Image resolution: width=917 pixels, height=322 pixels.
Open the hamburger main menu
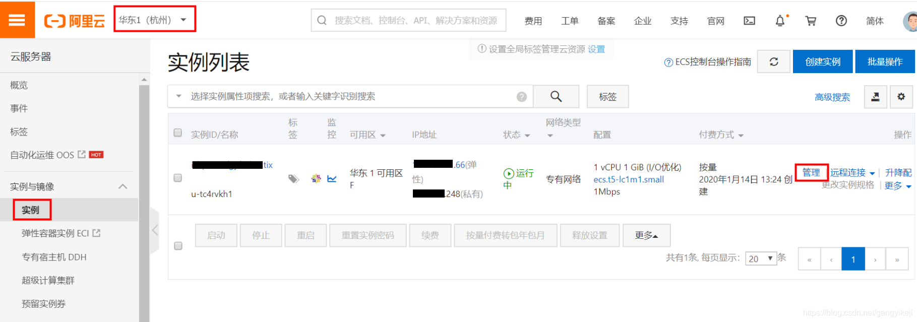click(x=17, y=20)
